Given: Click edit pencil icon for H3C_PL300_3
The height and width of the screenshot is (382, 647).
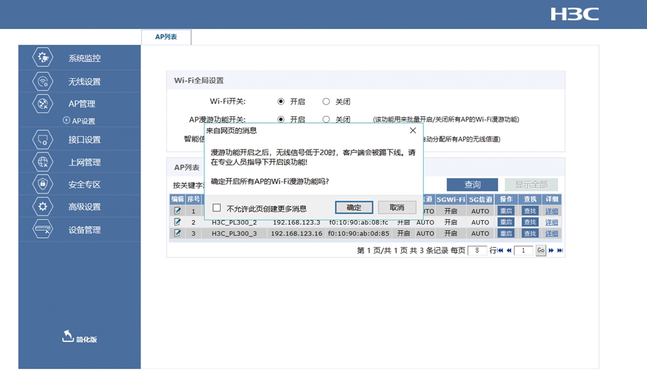Looking at the screenshot, I should (177, 233).
